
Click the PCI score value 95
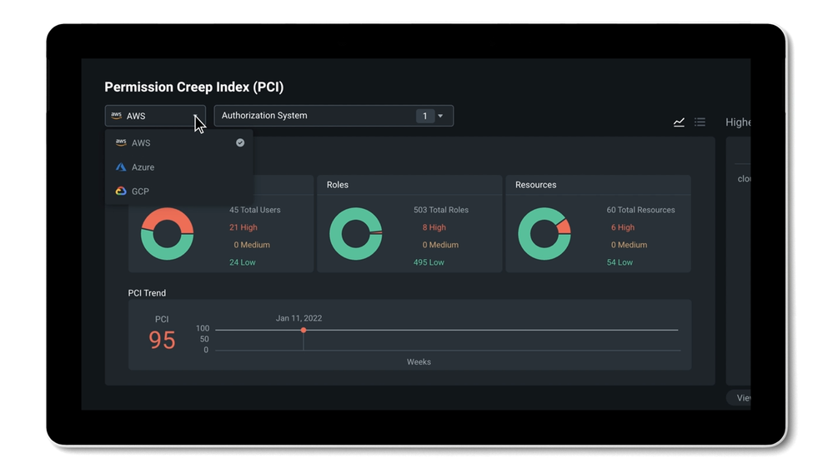tap(162, 340)
